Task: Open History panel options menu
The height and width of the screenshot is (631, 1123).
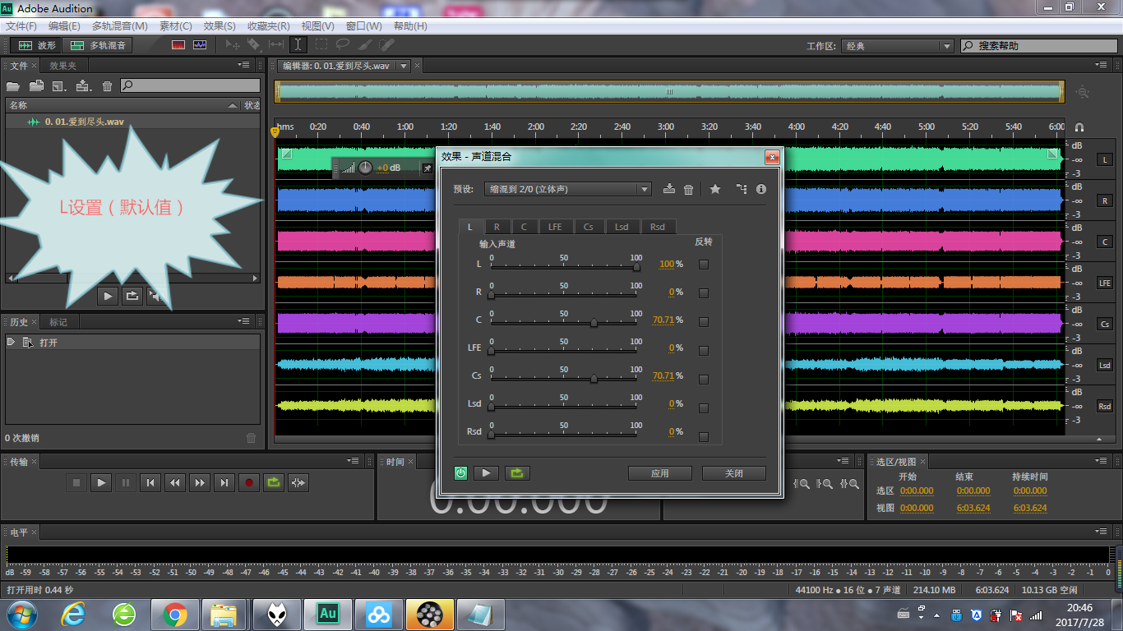Action: point(243,321)
